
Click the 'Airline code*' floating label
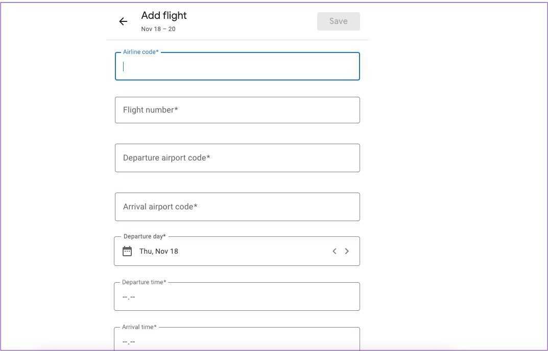pos(141,52)
